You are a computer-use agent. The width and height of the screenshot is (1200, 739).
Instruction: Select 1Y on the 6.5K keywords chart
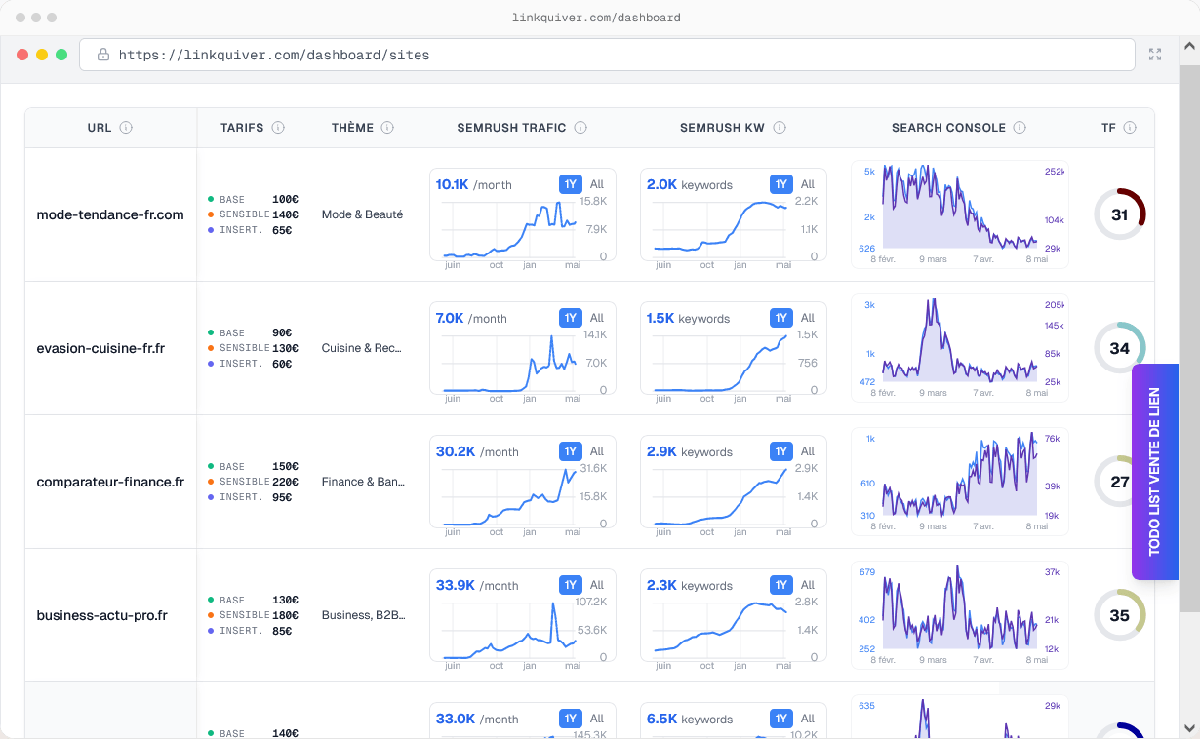coord(781,719)
